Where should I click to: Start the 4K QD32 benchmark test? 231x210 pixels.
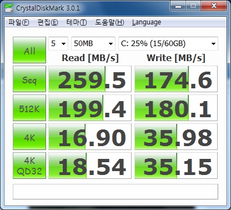tap(29, 166)
